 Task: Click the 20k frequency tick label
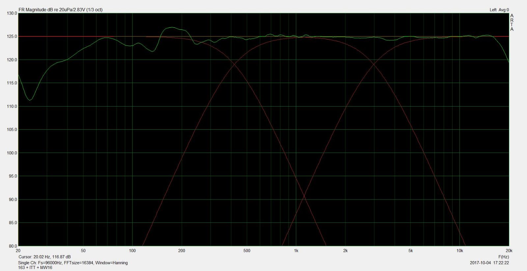(x=509, y=251)
